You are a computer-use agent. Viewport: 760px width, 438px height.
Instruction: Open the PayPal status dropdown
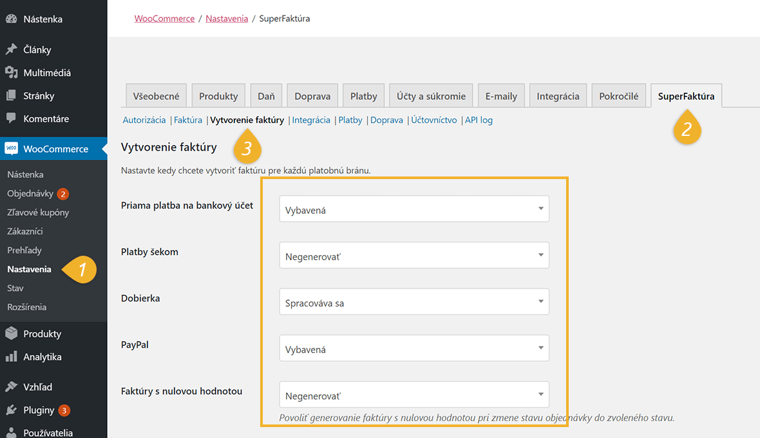pos(414,348)
